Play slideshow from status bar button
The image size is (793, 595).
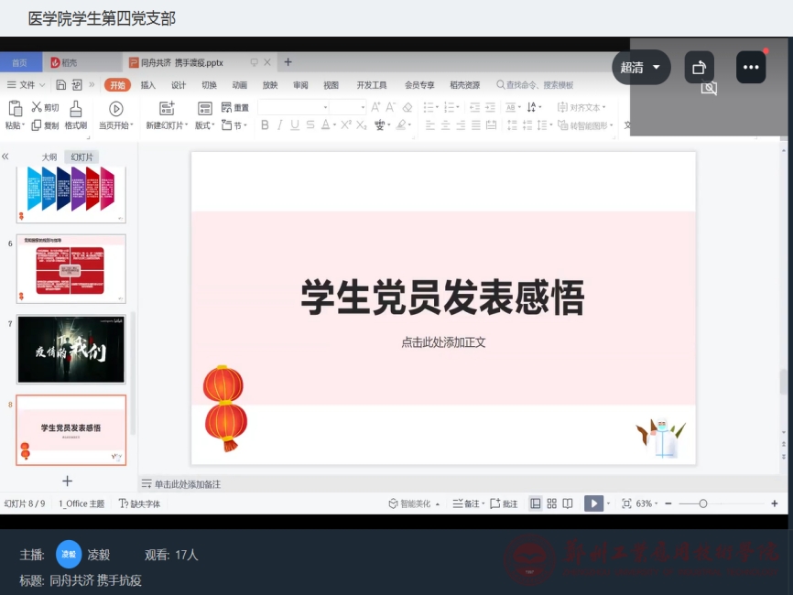coord(593,503)
